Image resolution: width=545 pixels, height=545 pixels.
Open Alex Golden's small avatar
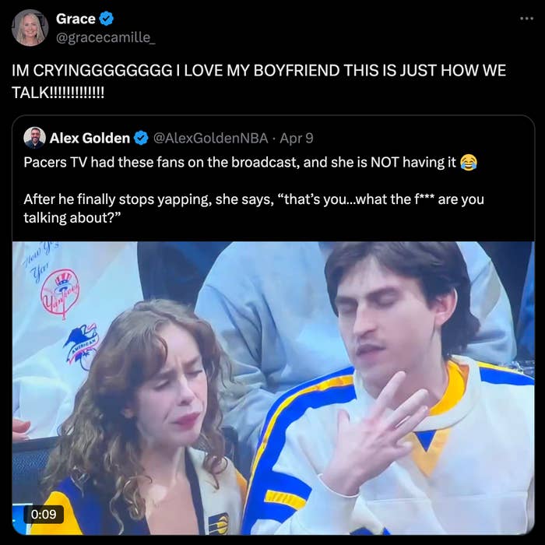click(x=34, y=138)
